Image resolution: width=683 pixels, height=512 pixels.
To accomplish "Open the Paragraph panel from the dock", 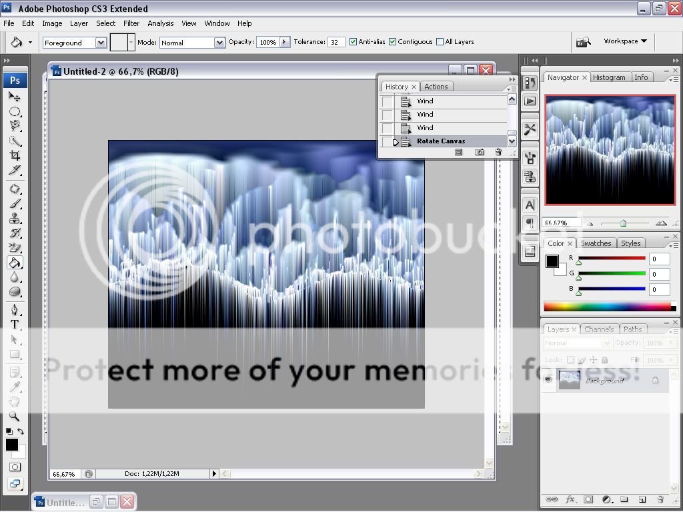I will click(x=530, y=223).
